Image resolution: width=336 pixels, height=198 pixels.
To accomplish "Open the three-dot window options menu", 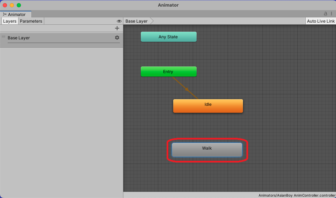I will pyautogui.click(x=332, y=14).
